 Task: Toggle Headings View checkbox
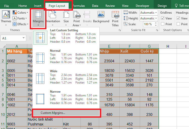click(x=179, y=18)
